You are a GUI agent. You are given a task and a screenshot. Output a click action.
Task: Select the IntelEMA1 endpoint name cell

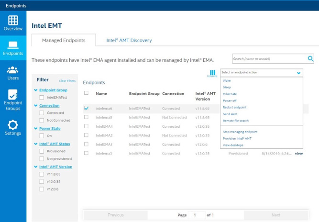coord(104,144)
